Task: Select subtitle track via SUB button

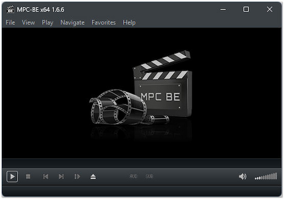Action: point(150,176)
